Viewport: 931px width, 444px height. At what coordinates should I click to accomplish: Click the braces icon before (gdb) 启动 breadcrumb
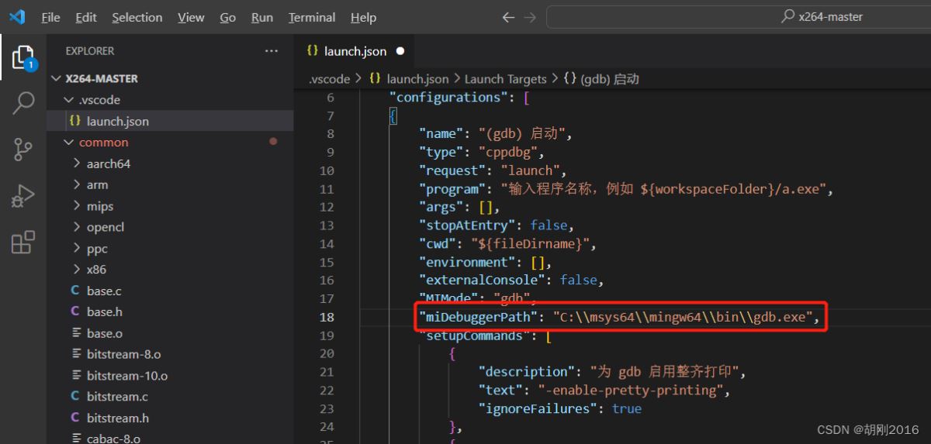pyautogui.click(x=570, y=79)
